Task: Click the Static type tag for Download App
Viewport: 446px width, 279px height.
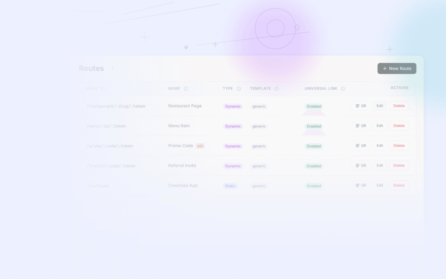Action: [x=230, y=186]
